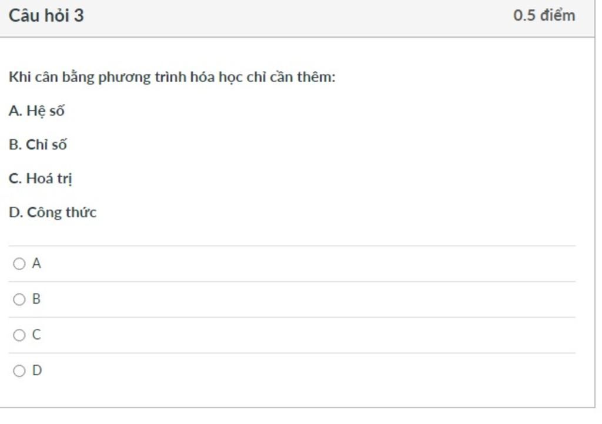Click the letter label D next to radio
This screenshot has height=424, width=602.
pos(37,371)
